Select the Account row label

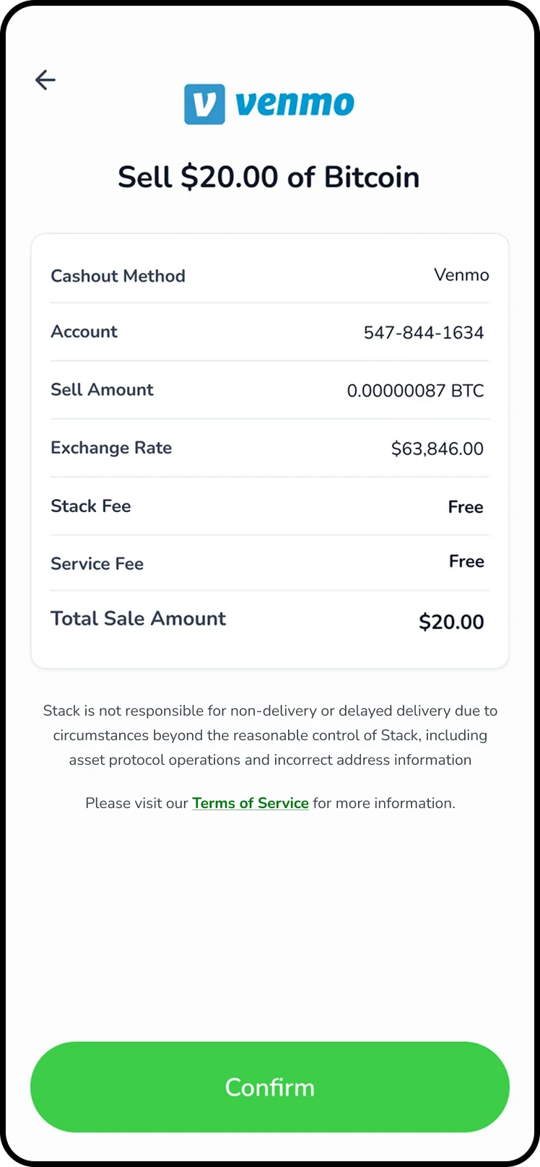tap(84, 331)
